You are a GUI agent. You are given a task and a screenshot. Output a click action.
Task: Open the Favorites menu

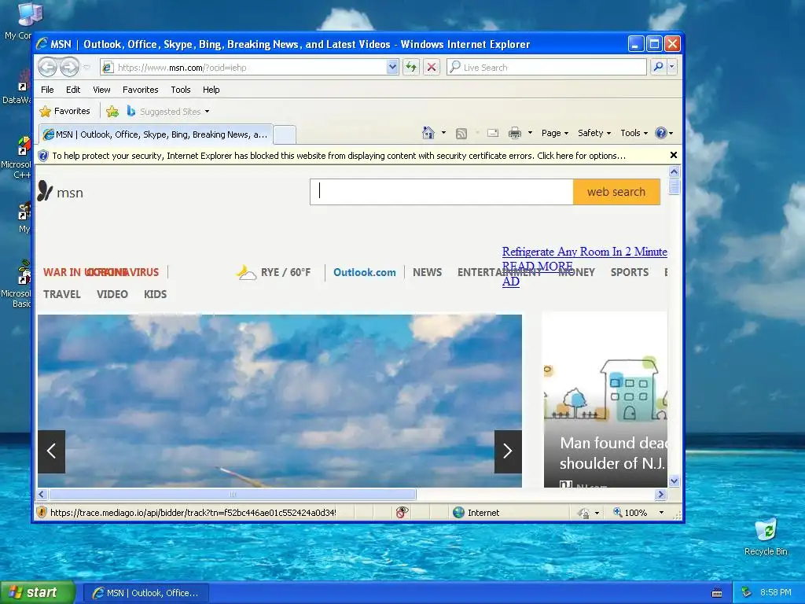pos(140,90)
